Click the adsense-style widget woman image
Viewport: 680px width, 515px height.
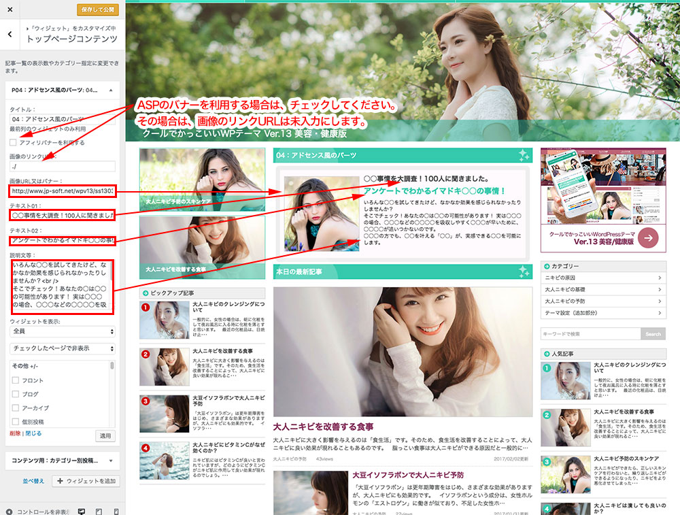coord(322,214)
